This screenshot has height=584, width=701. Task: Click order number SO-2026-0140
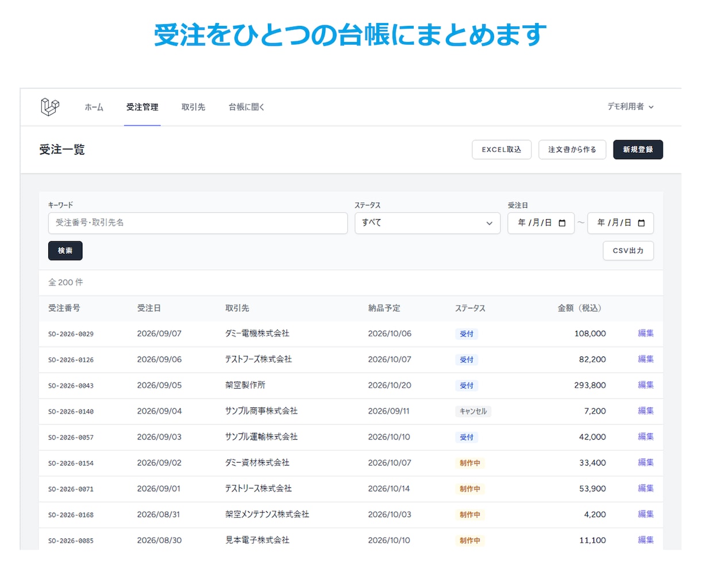pyautogui.click(x=71, y=411)
